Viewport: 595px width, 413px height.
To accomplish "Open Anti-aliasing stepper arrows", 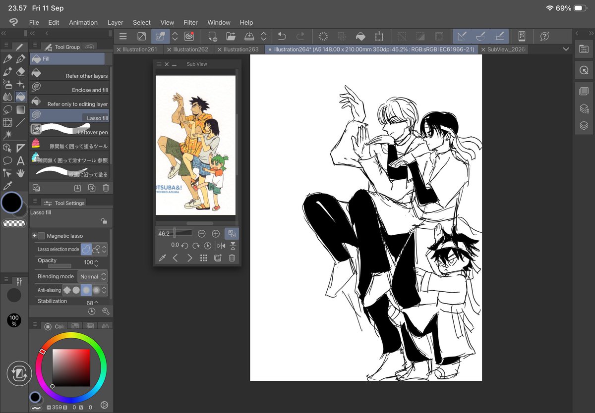I will point(105,290).
